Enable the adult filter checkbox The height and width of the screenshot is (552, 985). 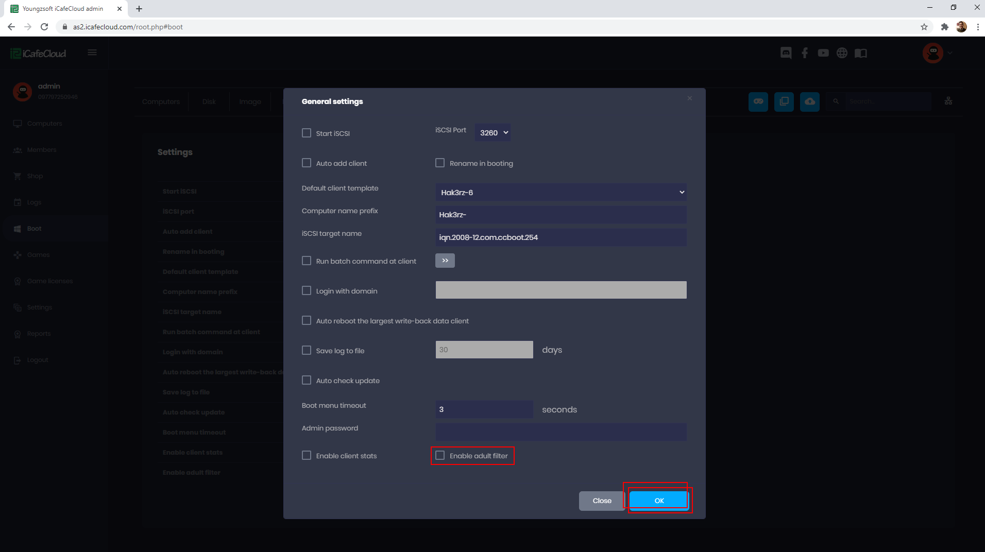coord(440,455)
